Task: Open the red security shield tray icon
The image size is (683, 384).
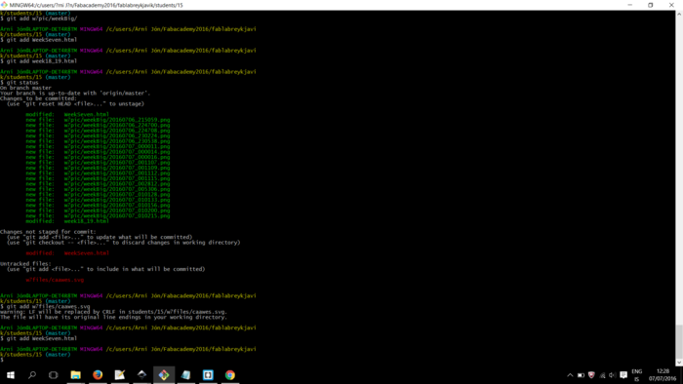Action: point(591,375)
